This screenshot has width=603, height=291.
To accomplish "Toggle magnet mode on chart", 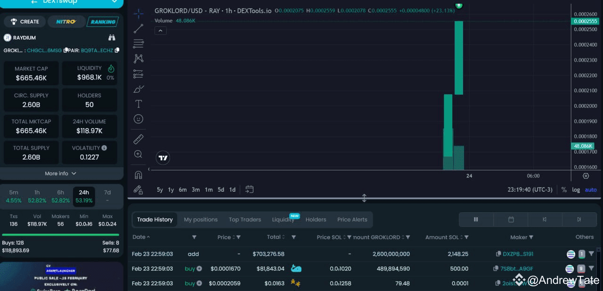I will (x=139, y=175).
